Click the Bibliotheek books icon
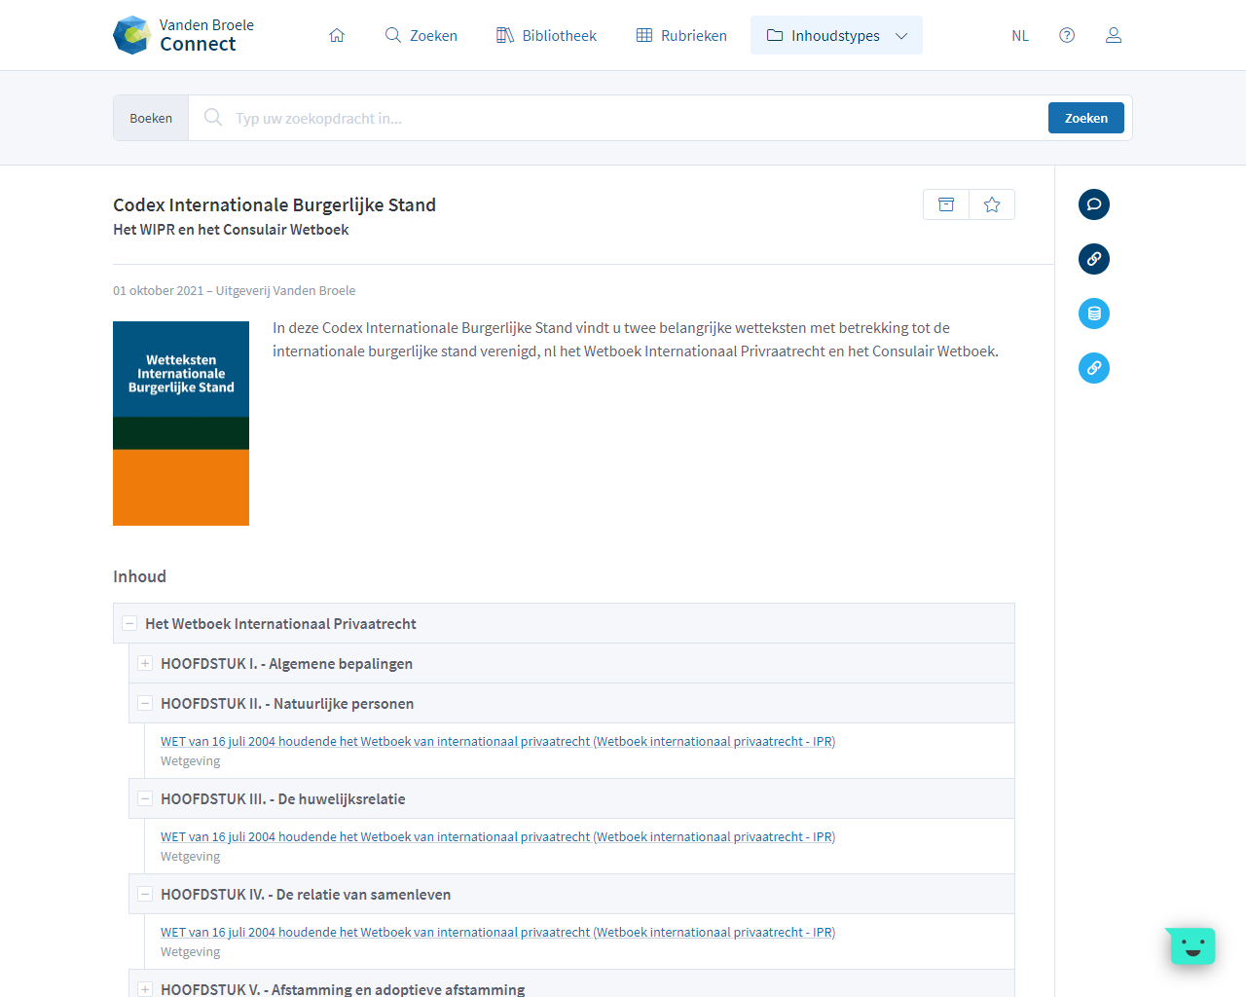The height and width of the screenshot is (997, 1246). (x=505, y=35)
